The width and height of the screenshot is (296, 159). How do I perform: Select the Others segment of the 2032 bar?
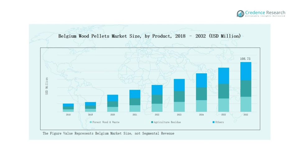tap(246, 71)
